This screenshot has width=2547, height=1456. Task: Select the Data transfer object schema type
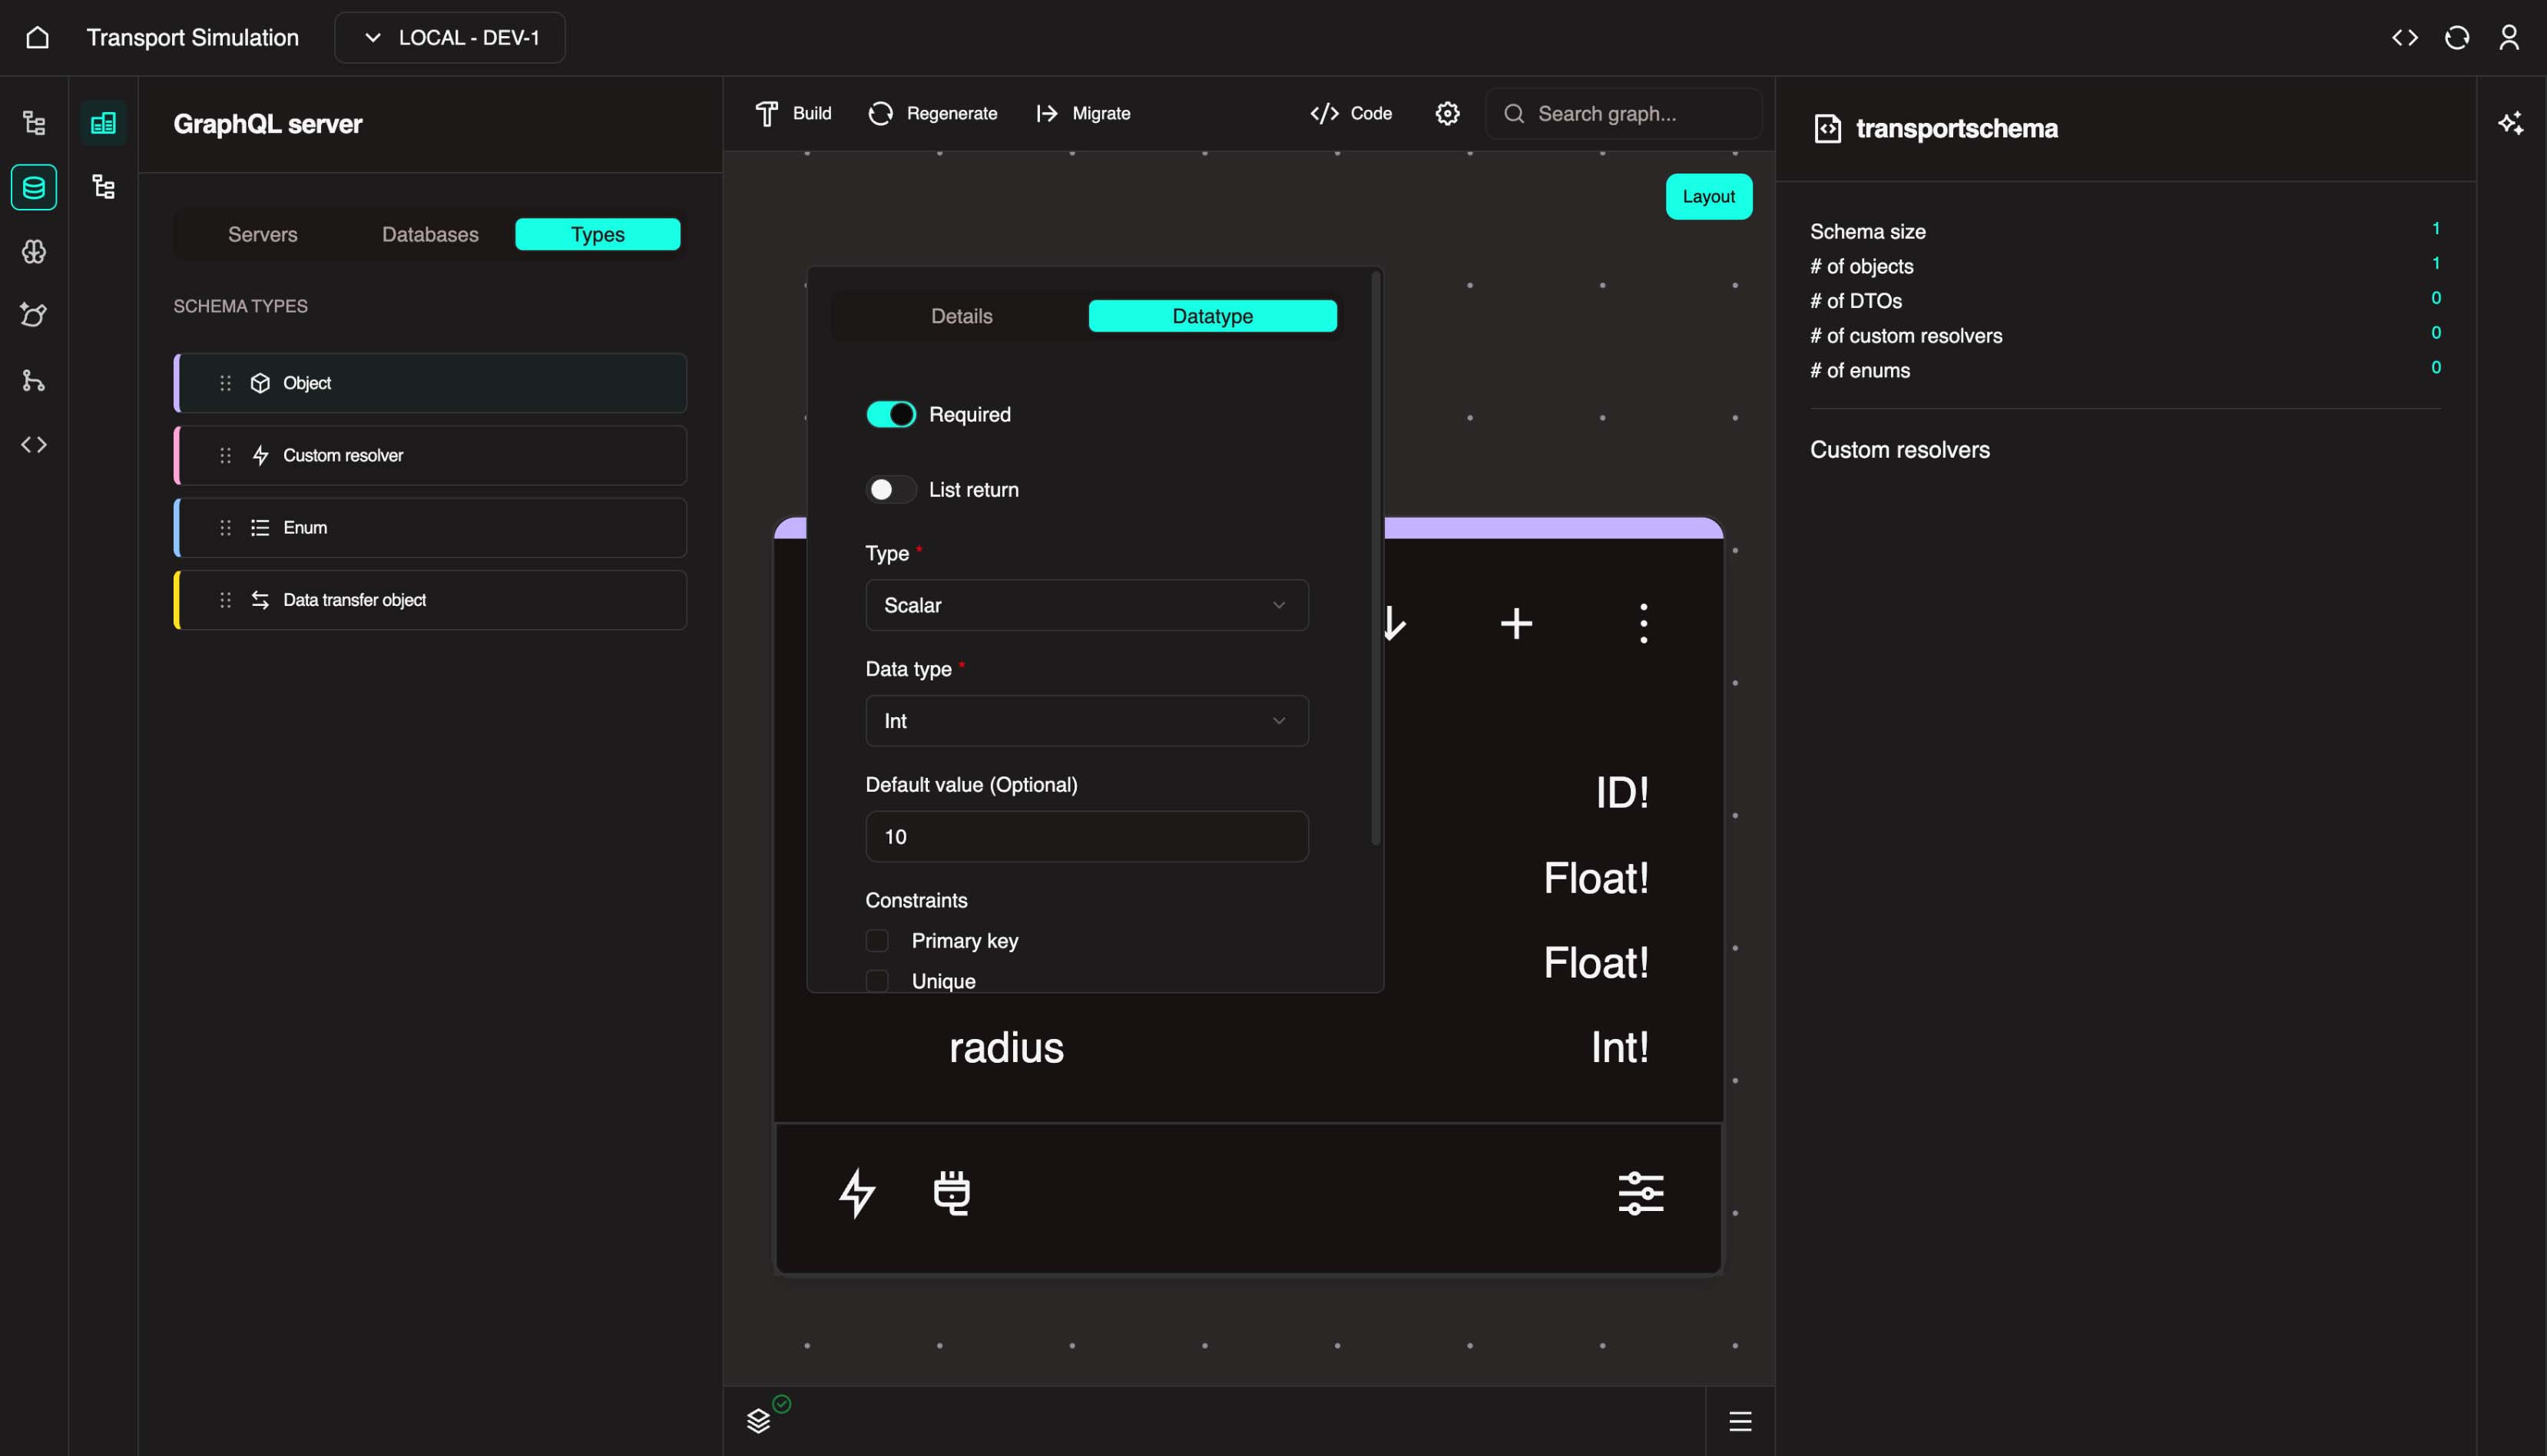tap(430, 600)
